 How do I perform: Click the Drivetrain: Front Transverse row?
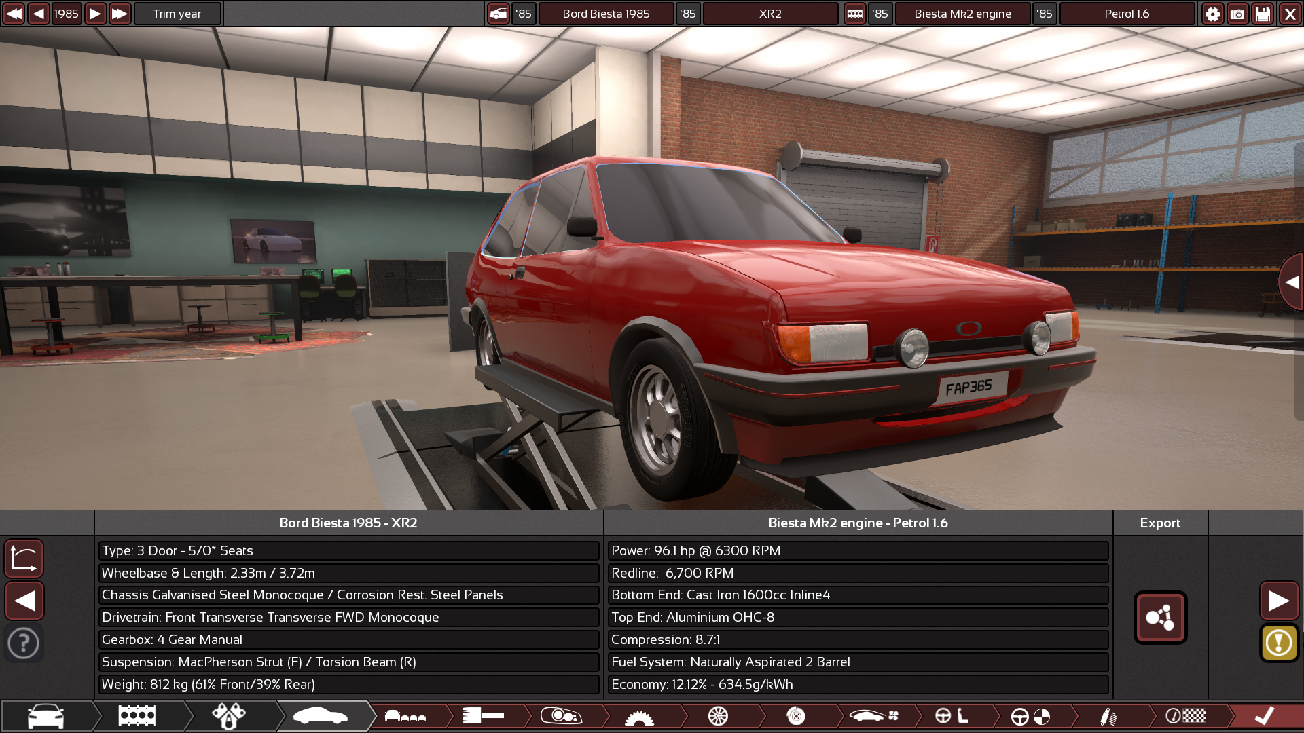tap(348, 618)
